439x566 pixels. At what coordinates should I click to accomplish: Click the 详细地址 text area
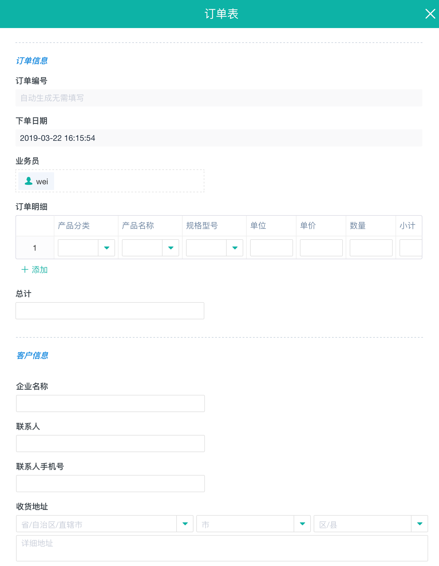point(222,548)
